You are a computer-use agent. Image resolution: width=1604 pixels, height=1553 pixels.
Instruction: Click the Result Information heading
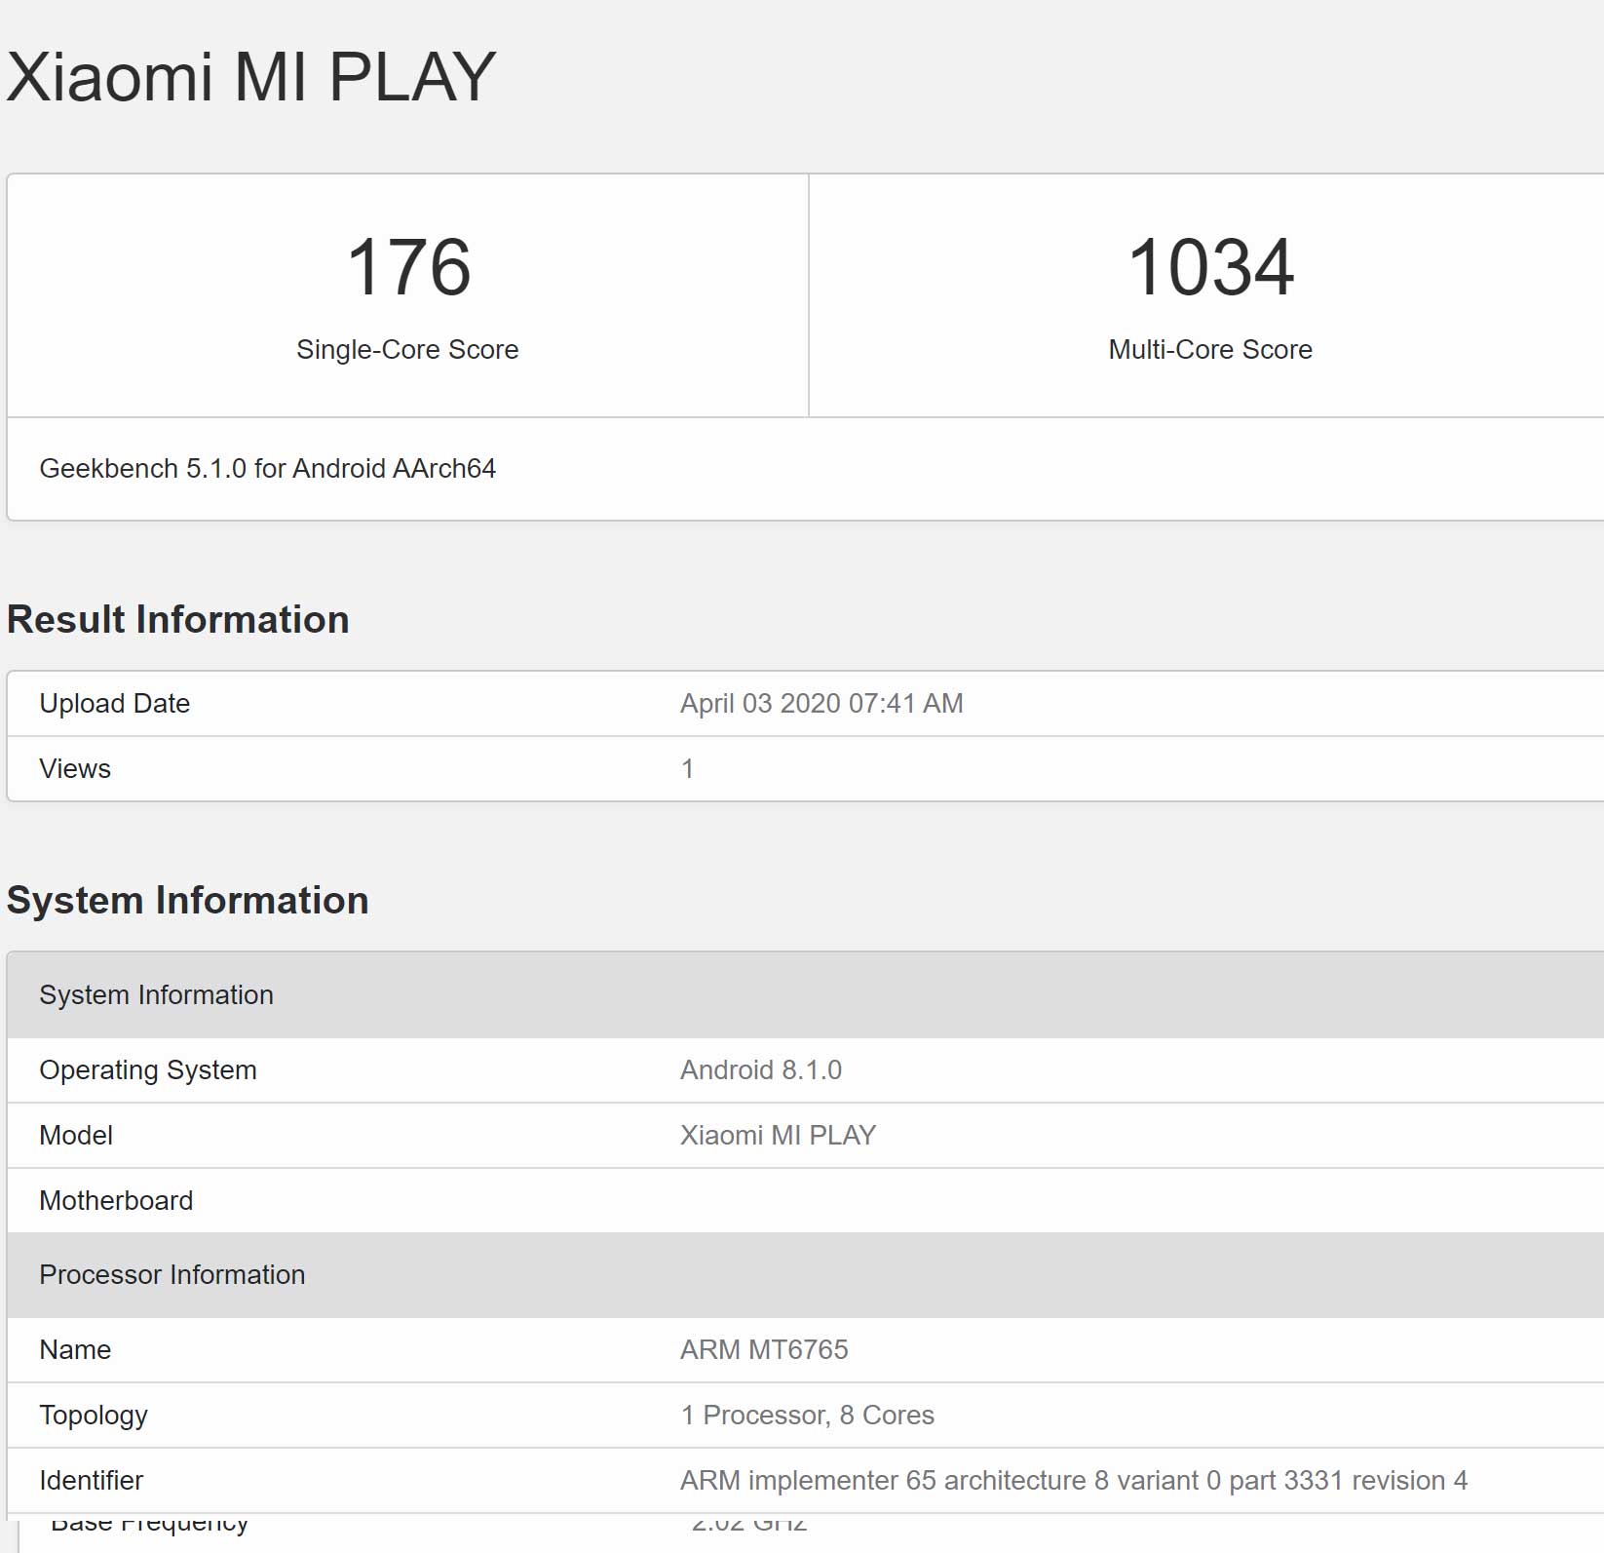[177, 620]
